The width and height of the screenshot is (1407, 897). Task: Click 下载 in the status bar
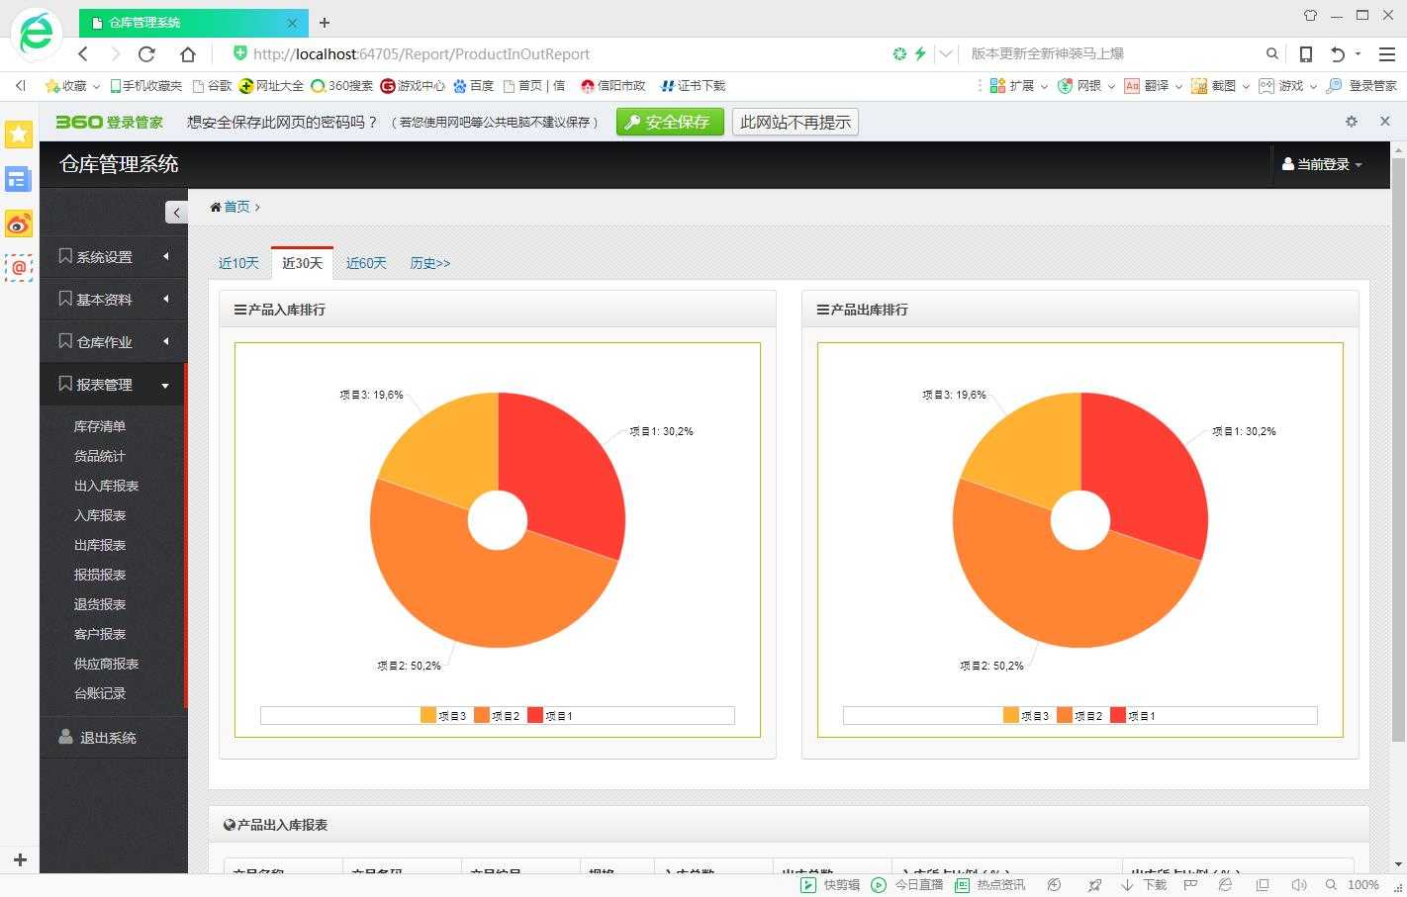(1143, 885)
